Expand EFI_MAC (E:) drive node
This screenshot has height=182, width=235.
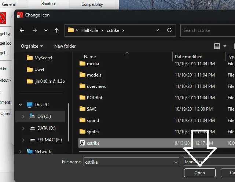pos(23,140)
